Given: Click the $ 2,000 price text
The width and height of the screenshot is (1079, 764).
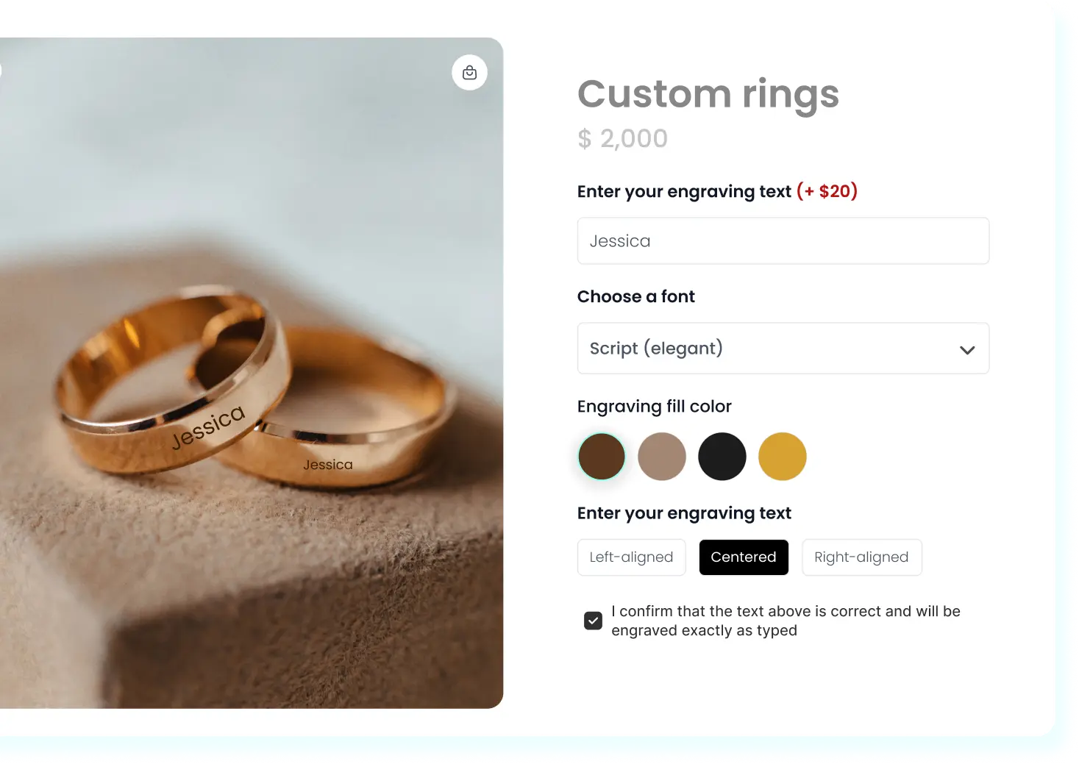Looking at the screenshot, I should pos(623,138).
